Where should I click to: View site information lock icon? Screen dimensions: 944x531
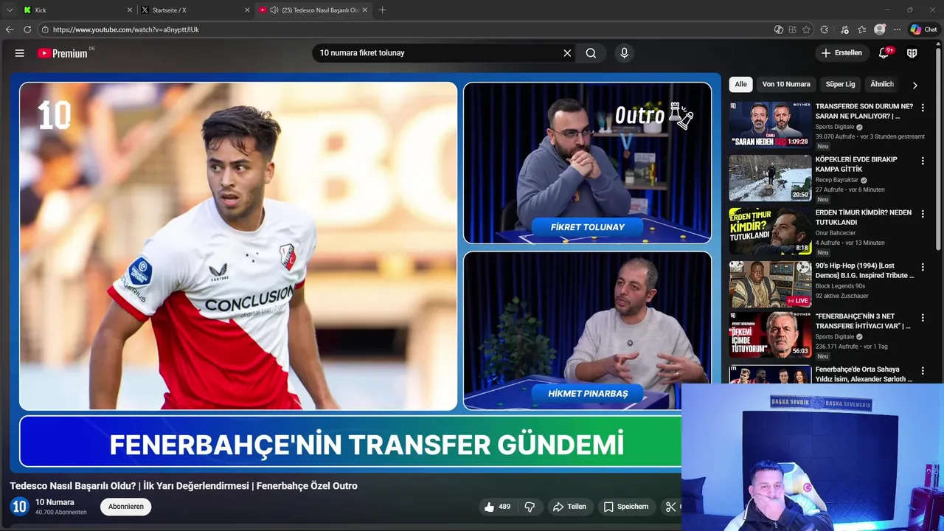(45, 29)
